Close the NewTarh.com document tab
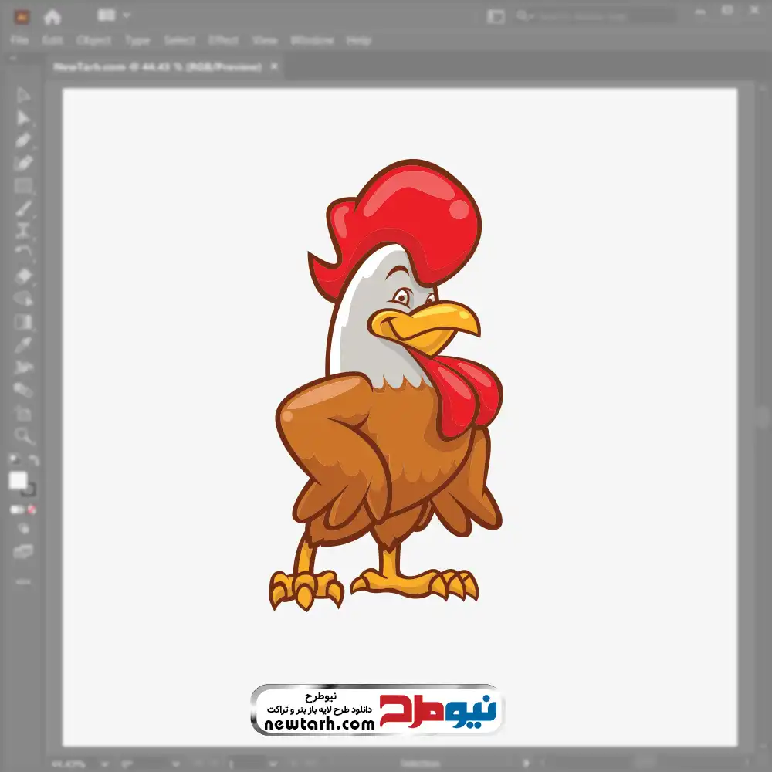 [273, 67]
